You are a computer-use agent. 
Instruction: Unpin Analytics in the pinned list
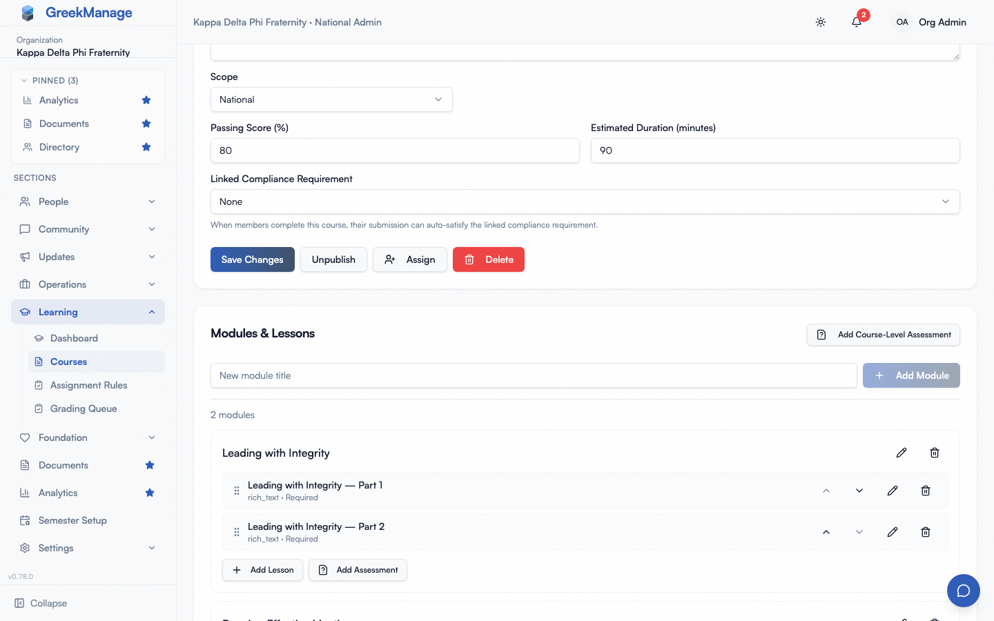click(146, 100)
